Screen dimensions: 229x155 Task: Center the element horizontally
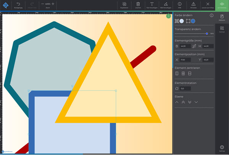(177, 73)
